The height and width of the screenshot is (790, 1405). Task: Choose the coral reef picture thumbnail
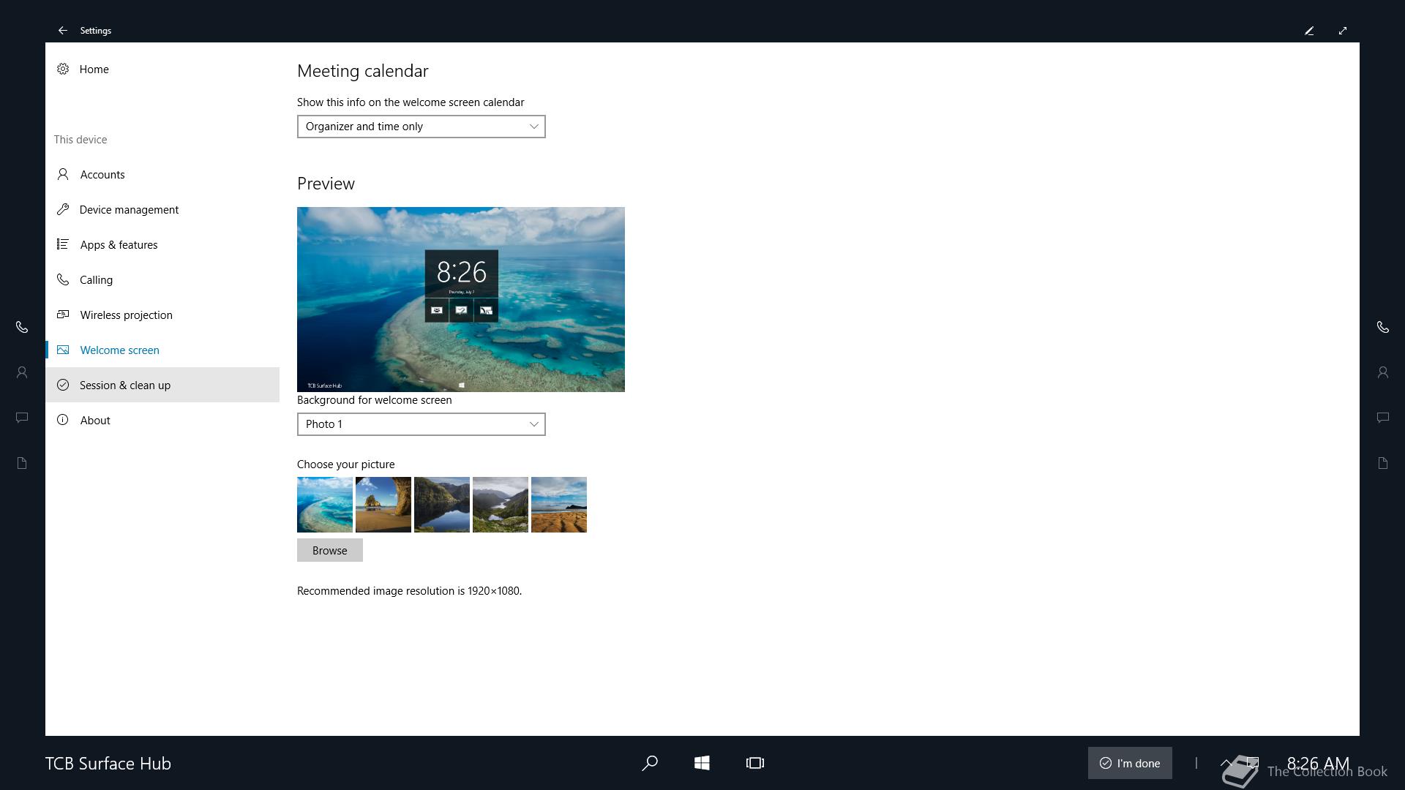coord(325,505)
